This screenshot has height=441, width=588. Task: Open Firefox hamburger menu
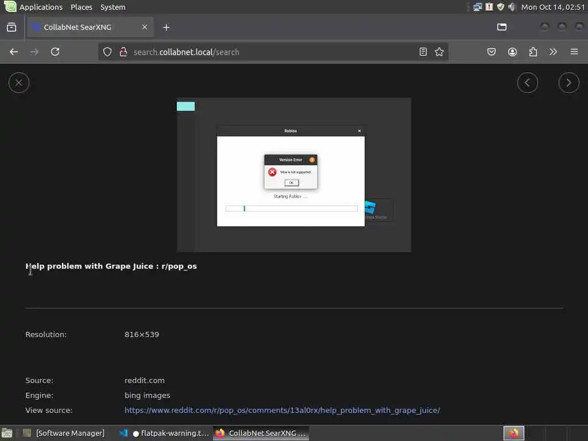(x=574, y=52)
